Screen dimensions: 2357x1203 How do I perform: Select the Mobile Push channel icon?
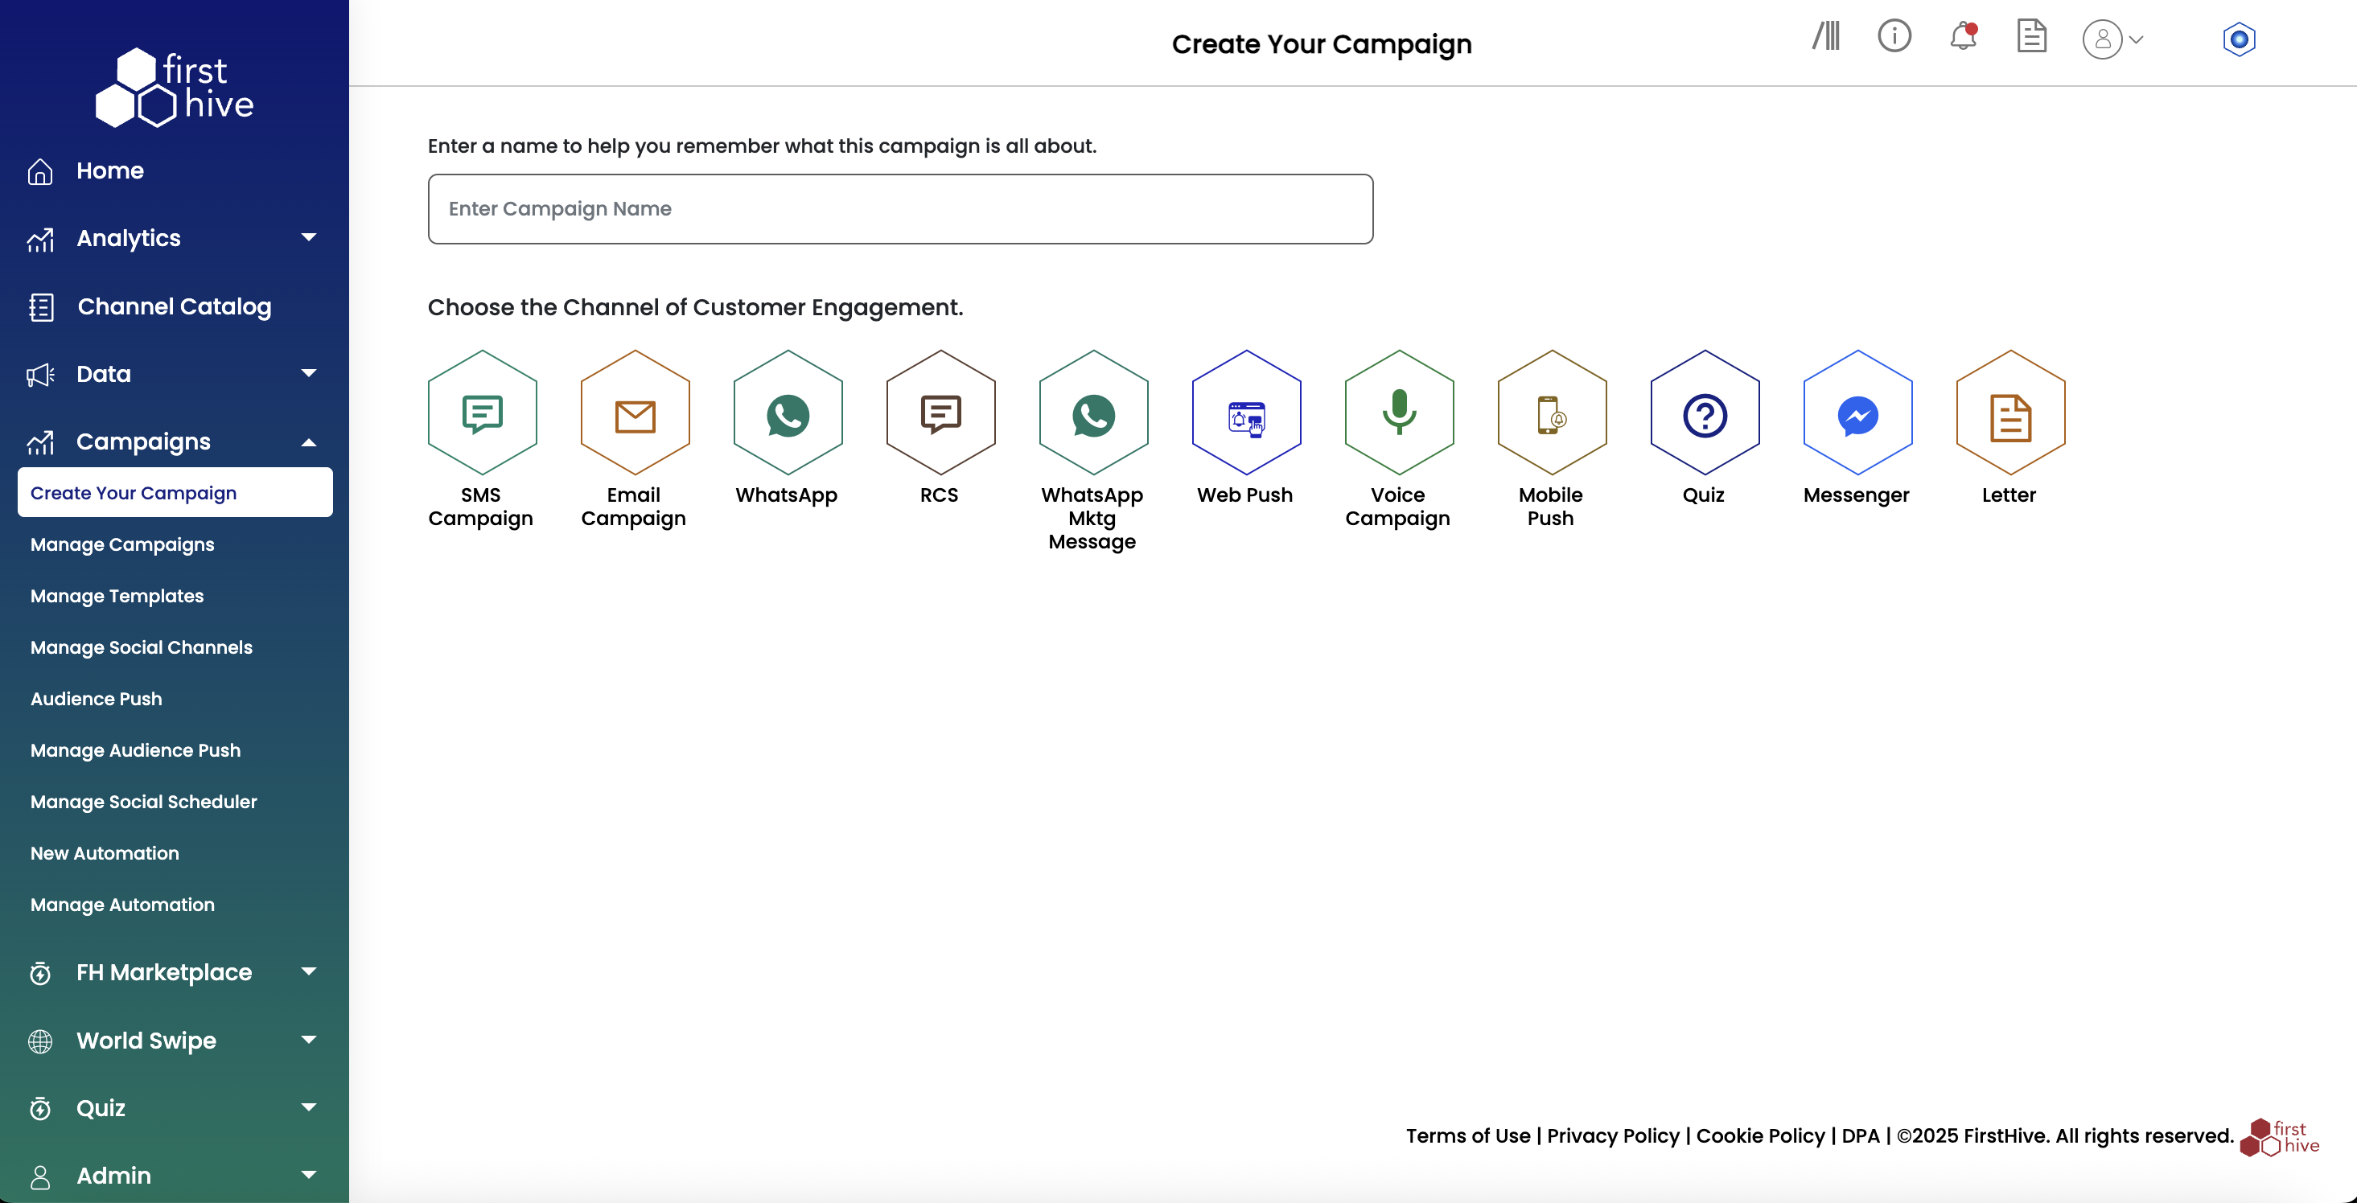(1552, 413)
